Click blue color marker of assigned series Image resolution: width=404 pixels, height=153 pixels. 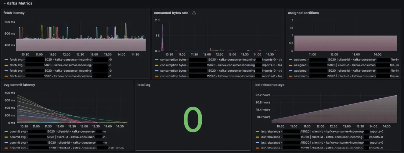(290, 71)
